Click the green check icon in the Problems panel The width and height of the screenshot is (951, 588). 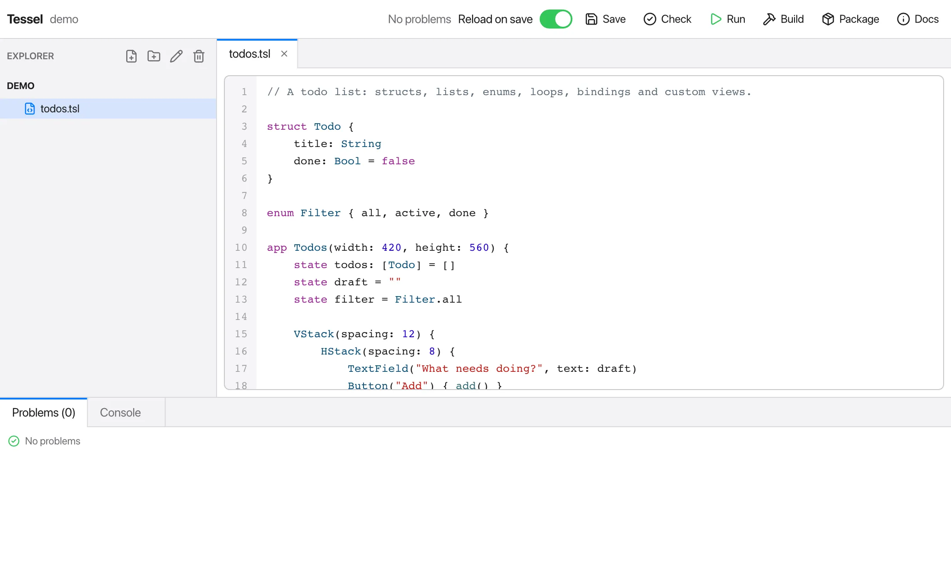(14, 441)
